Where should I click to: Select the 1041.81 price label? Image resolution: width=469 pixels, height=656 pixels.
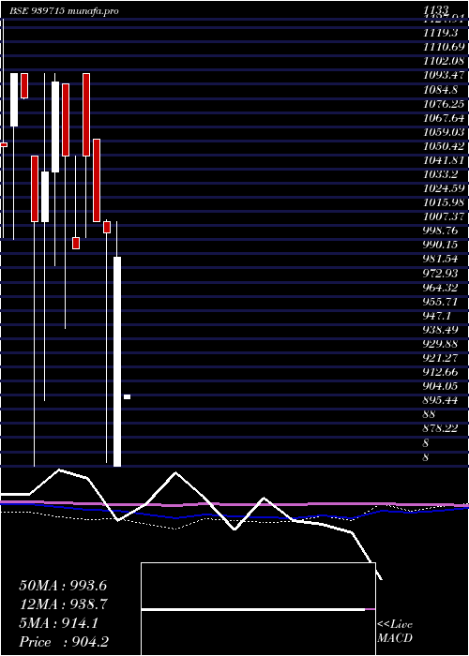[444, 160]
